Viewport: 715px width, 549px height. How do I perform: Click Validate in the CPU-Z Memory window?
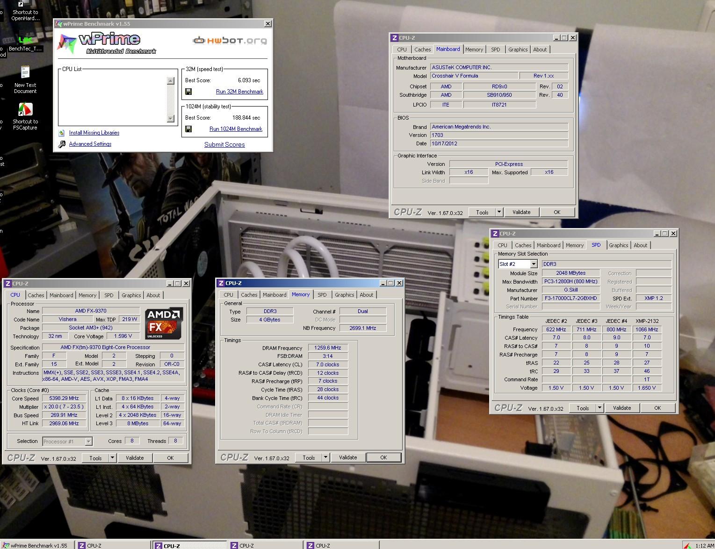click(348, 457)
